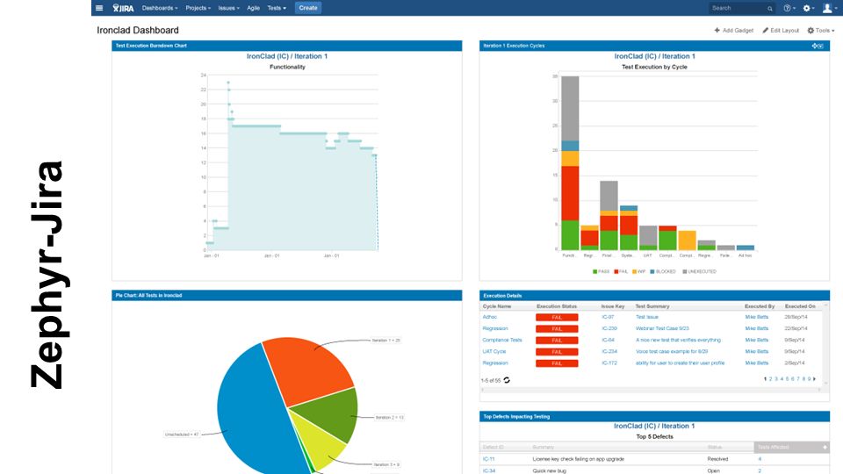The width and height of the screenshot is (843, 474).
Task: Toggle the WIP legend entry
Action: click(x=638, y=271)
